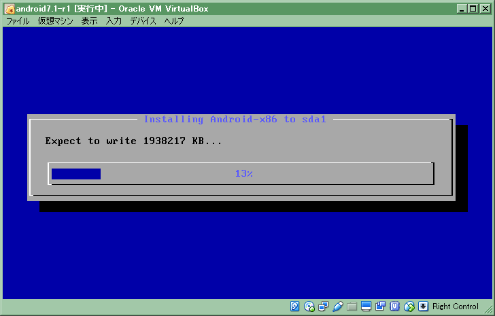This screenshot has height=316, width=495.
Task: Open the ファイル menu
Action: (18, 21)
